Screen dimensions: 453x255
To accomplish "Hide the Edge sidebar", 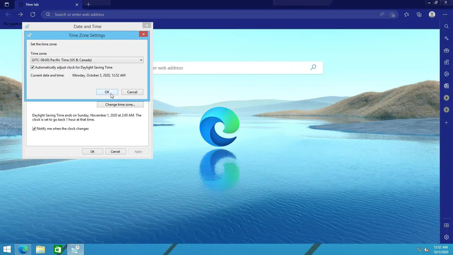I will point(446,225).
